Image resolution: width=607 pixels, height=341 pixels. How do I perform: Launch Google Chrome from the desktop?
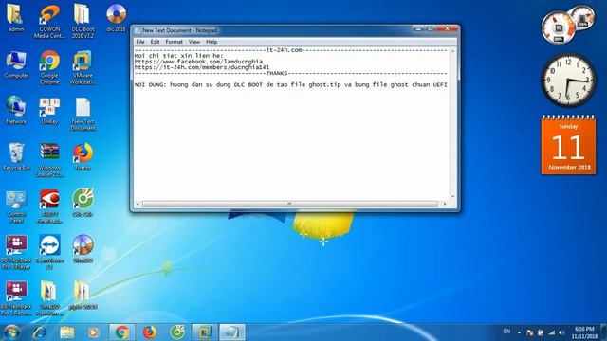49,67
